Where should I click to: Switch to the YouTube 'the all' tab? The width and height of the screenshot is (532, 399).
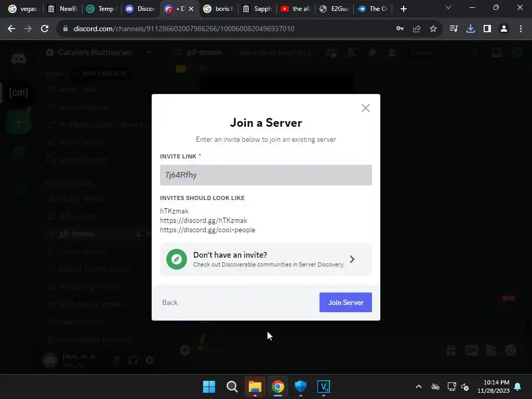[296, 9]
